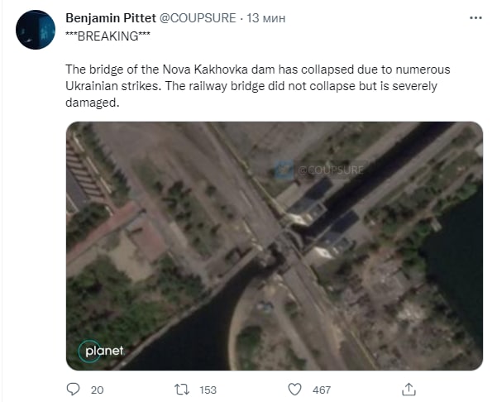Open Benjamin Pittet's profile avatar
The width and height of the screenshot is (497, 402).
36,30
